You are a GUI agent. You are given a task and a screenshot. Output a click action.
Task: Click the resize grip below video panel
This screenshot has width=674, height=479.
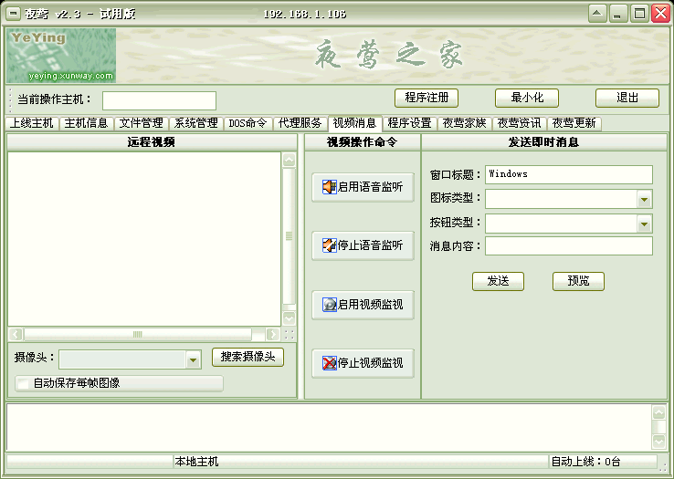290,335
